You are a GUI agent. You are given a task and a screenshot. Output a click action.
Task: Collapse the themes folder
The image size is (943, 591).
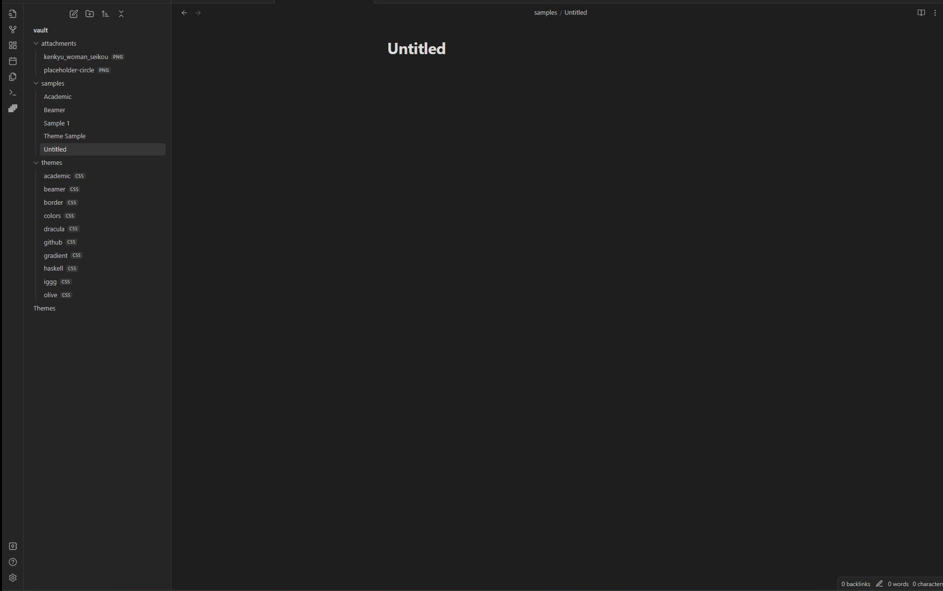pyautogui.click(x=36, y=163)
